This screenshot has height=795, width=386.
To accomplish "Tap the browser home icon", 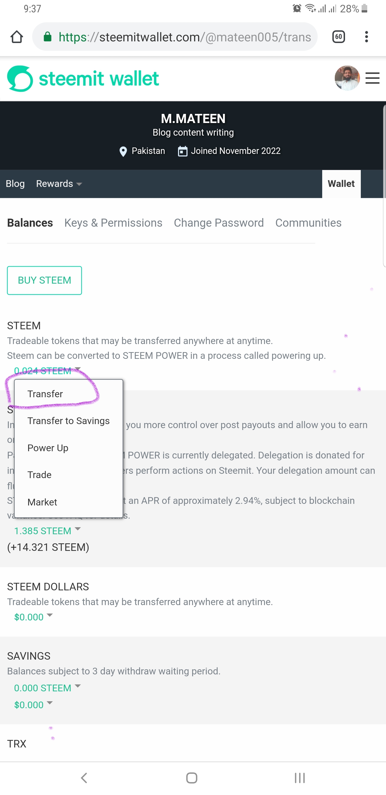I will [x=17, y=37].
